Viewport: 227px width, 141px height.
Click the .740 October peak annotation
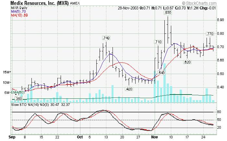[106, 38]
